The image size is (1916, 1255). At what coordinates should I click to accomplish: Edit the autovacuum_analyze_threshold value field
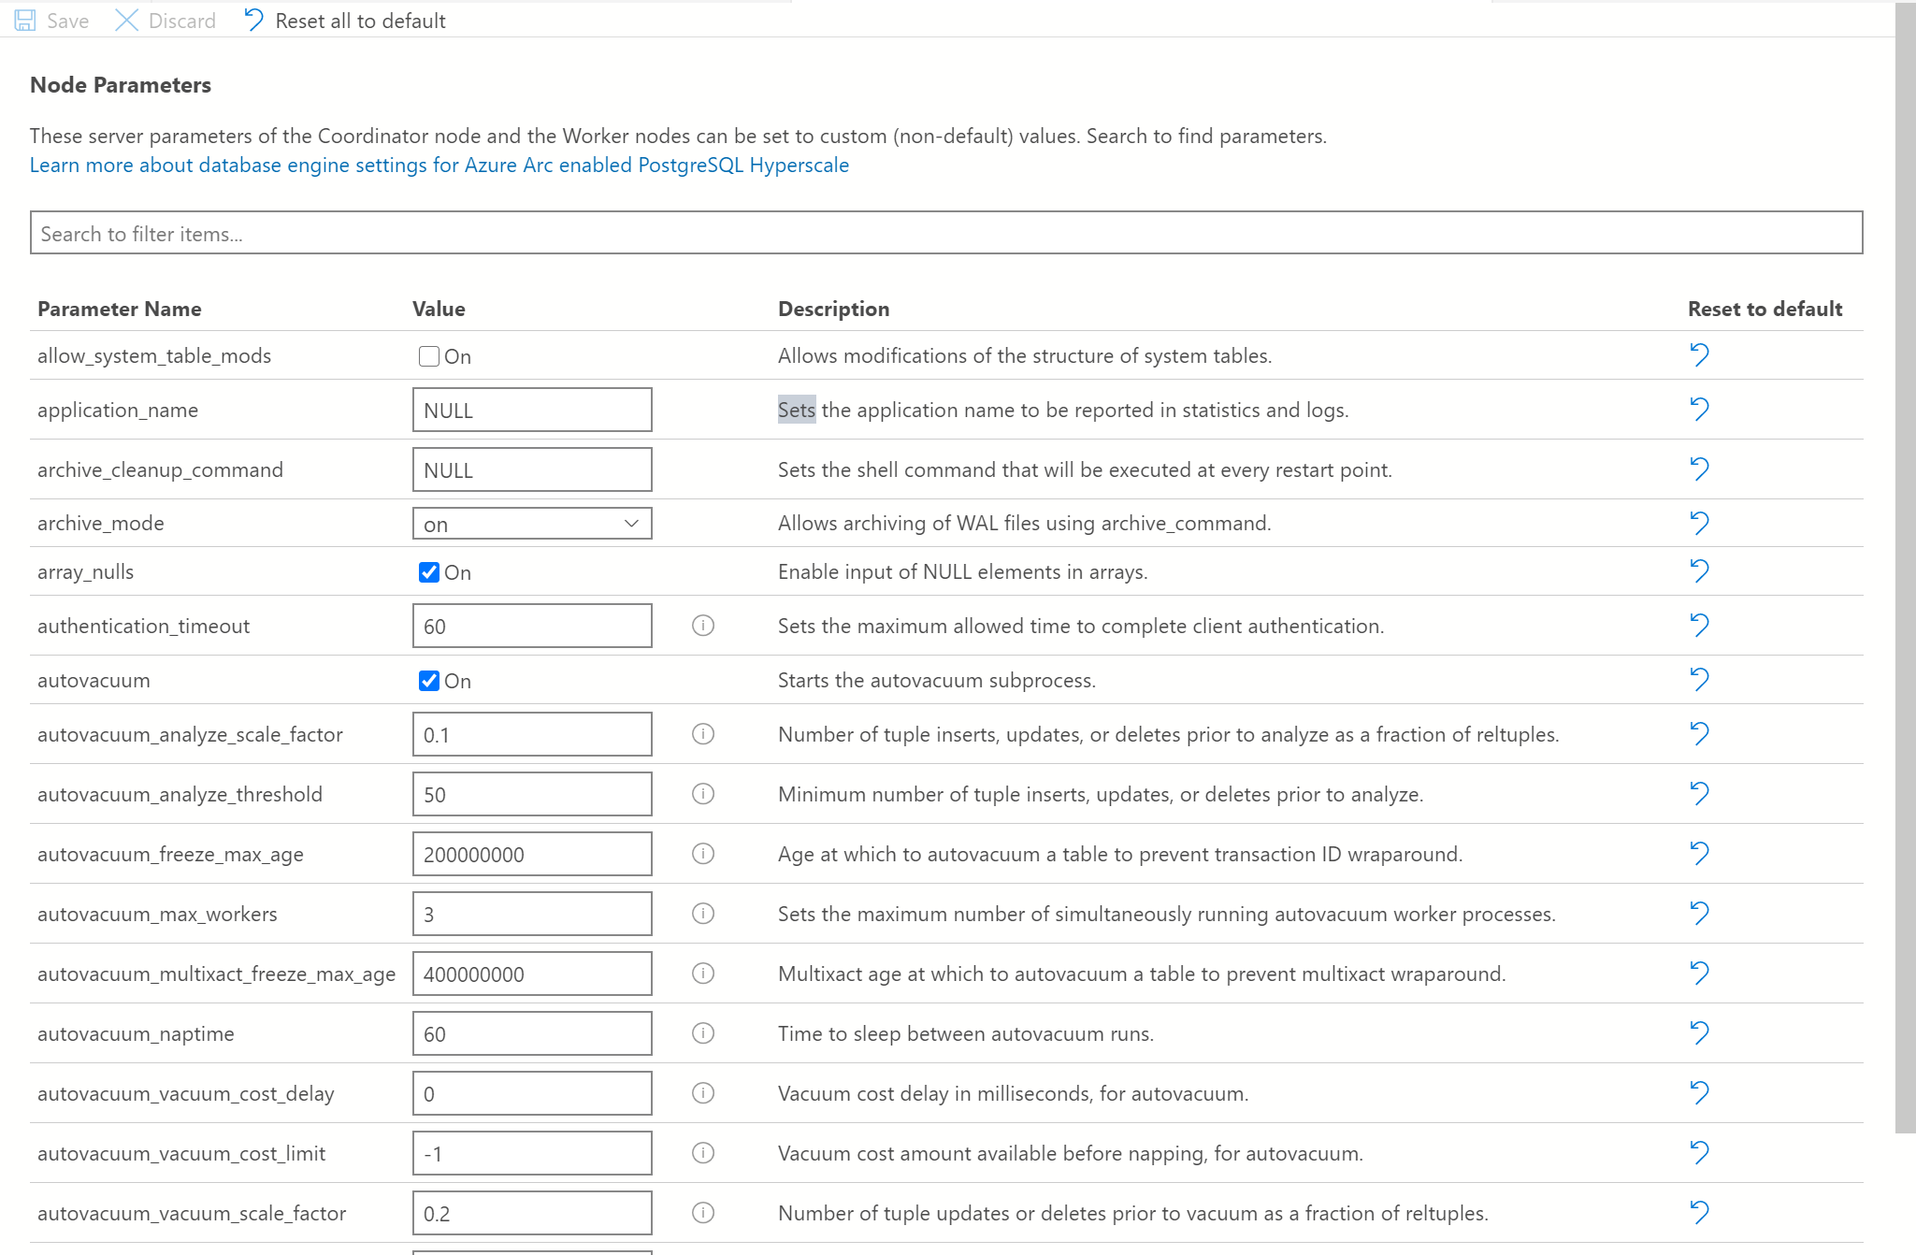(x=531, y=793)
